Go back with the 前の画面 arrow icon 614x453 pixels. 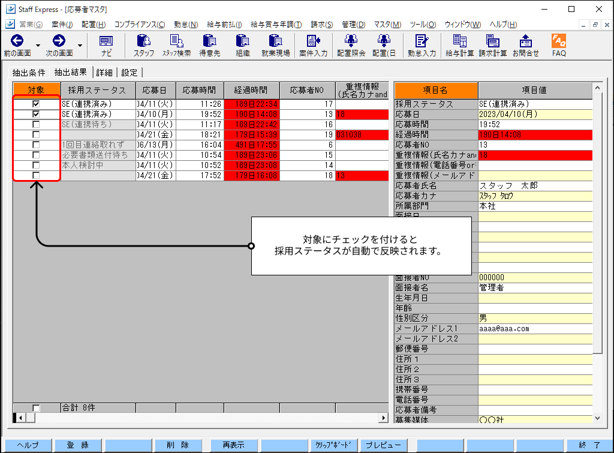pos(17,41)
